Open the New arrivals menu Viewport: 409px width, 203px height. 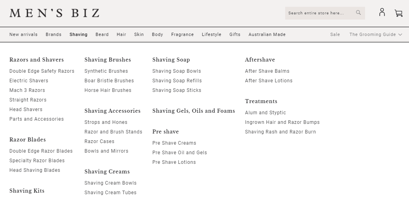coord(24,34)
